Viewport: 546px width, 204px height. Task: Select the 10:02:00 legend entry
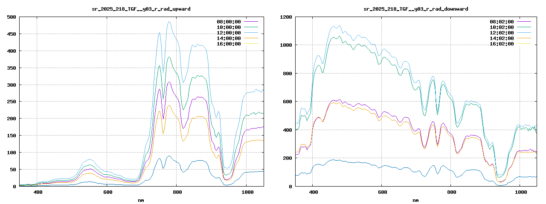click(x=511, y=27)
